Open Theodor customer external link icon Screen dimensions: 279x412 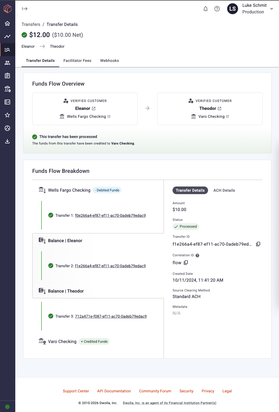[219, 109]
